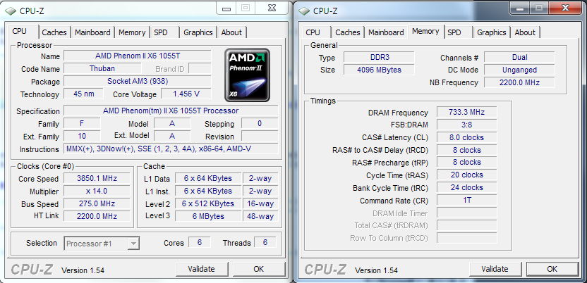The image size is (587, 283).
Task: Click the CPU-Z icon in right window title bar
Action: (x=304, y=11)
